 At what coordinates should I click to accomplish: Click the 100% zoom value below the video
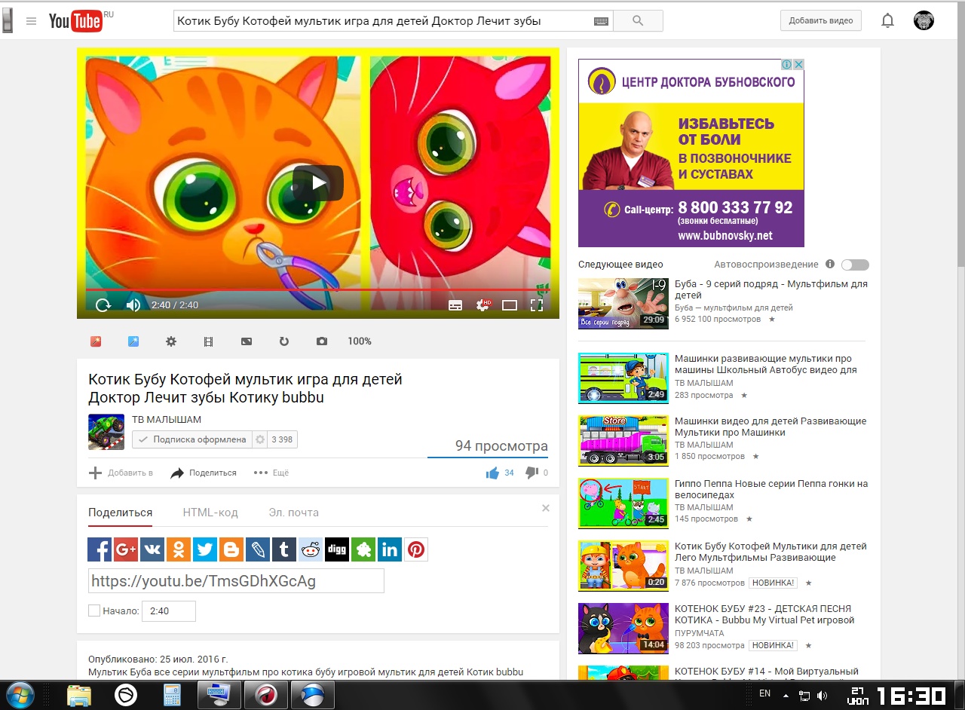coord(360,341)
